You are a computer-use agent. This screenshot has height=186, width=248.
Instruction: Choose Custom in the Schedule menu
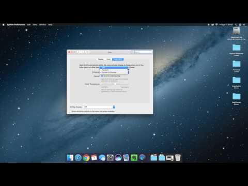(x=114, y=70)
